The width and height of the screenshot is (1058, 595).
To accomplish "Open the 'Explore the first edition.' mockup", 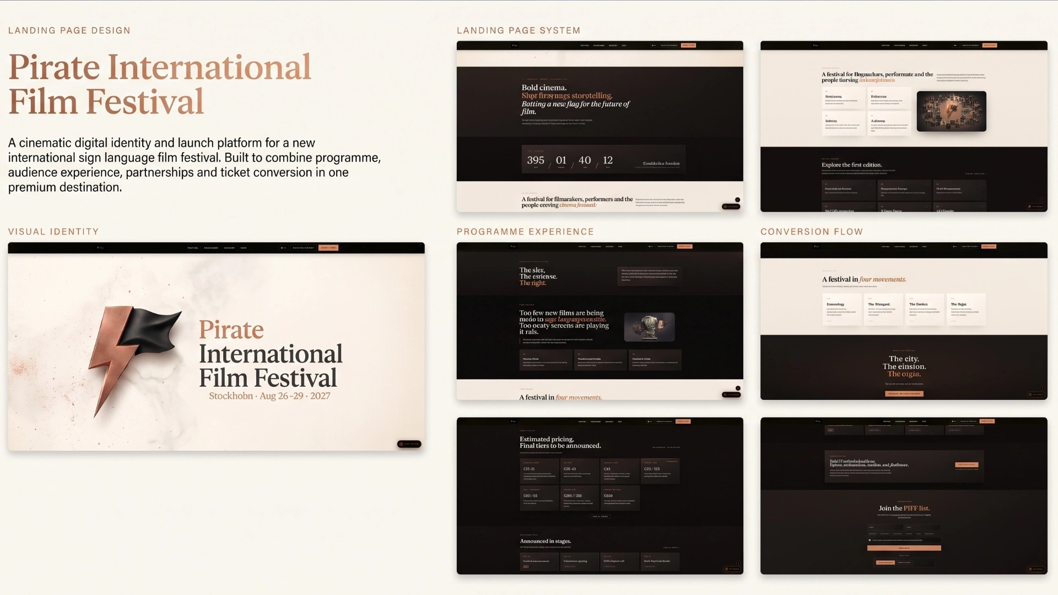I will click(x=904, y=126).
